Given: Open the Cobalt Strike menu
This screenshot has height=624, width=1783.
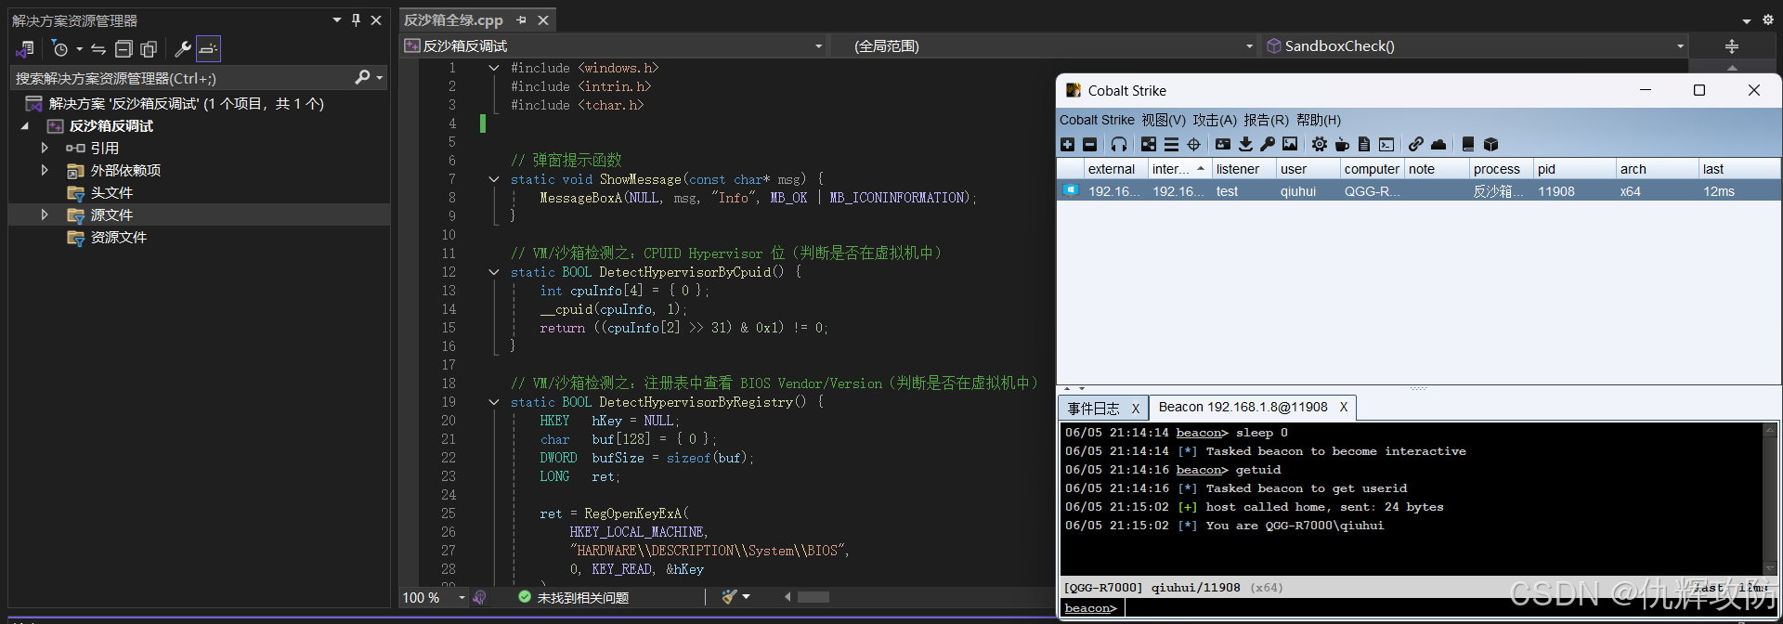Looking at the screenshot, I should [x=1097, y=120].
